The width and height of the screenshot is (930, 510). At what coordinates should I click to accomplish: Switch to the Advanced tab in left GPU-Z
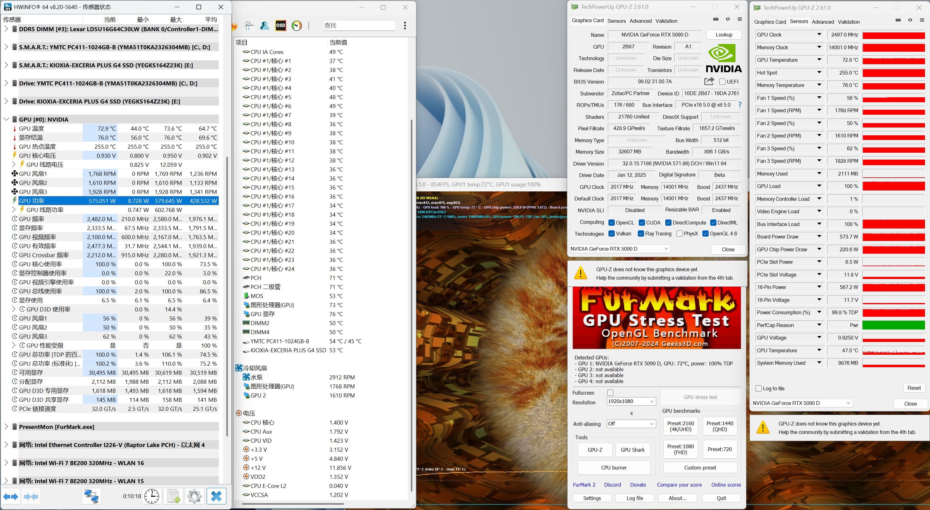[x=641, y=21]
